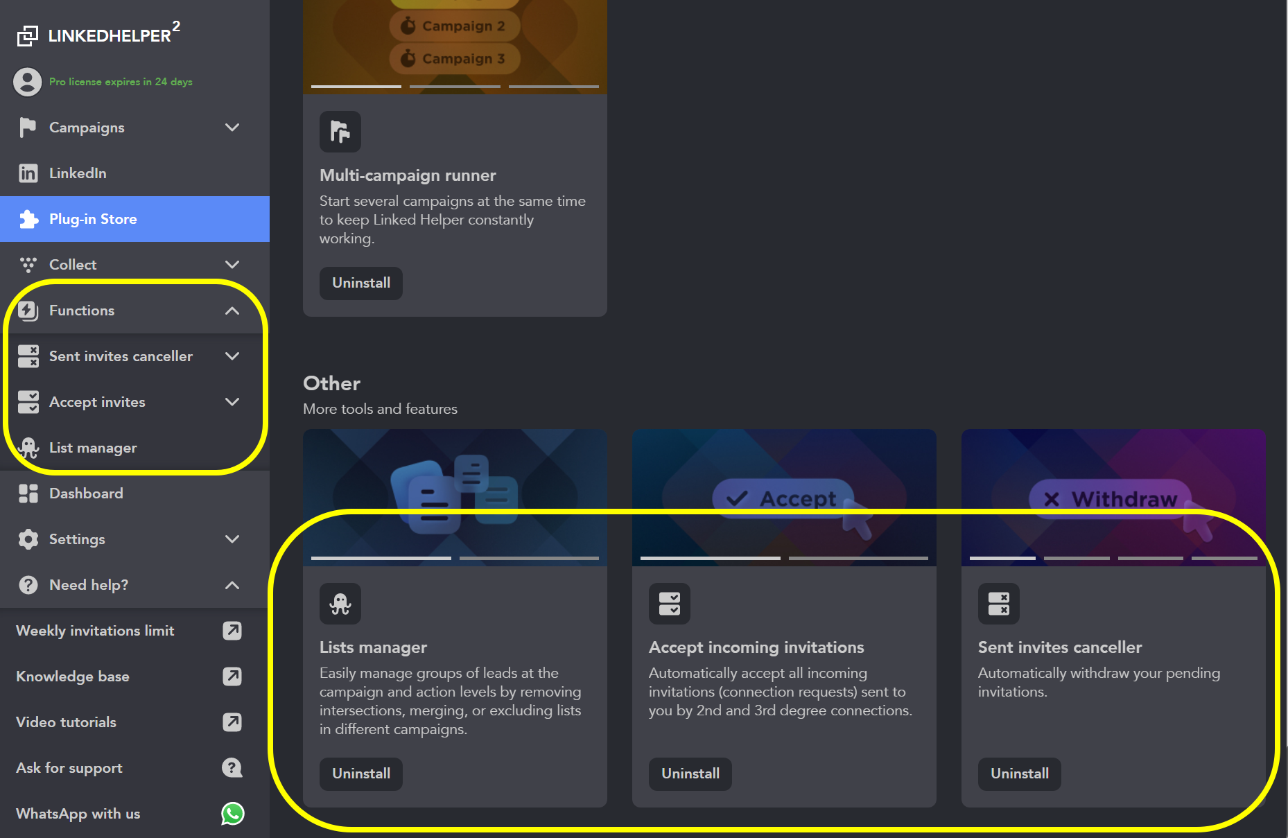Open List manager in the sidebar
The image size is (1288, 838).
[x=134, y=448]
